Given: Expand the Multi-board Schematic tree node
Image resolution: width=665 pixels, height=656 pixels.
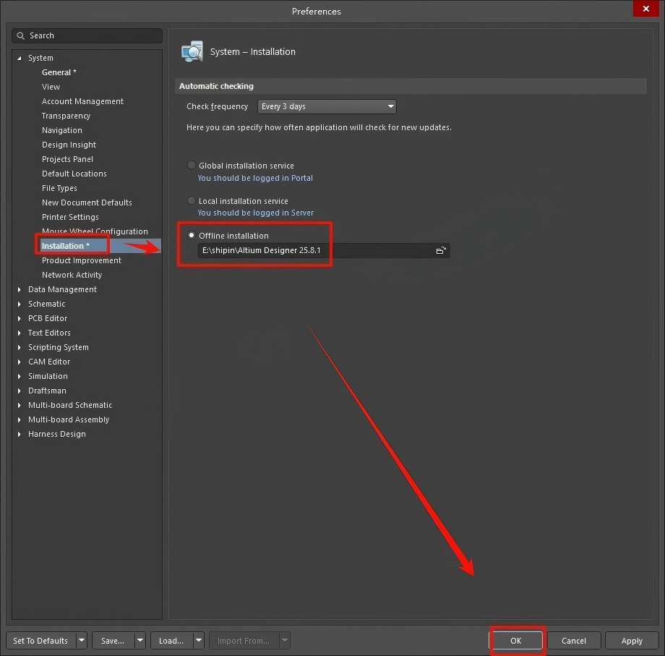Looking at the screenshot, I should pyautogui.click(x=19, y=405).
